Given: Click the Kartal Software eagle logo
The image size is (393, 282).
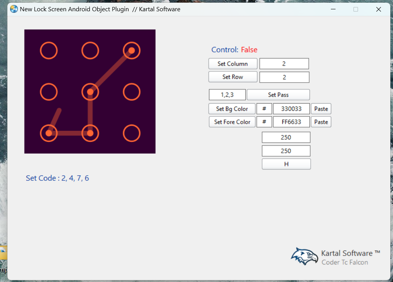Looking at the screenshot, I should pos(304,256).
